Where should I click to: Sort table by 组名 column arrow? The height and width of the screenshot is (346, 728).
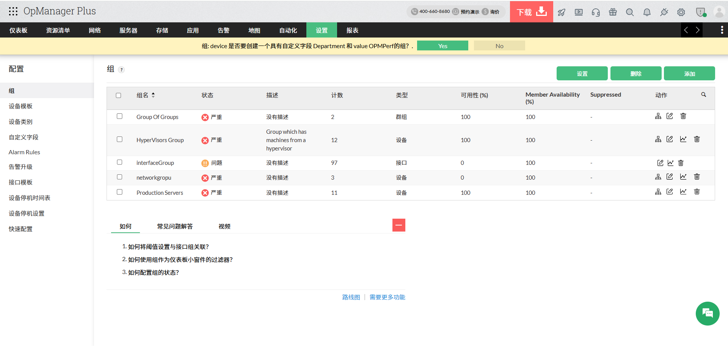click(153, 95)
